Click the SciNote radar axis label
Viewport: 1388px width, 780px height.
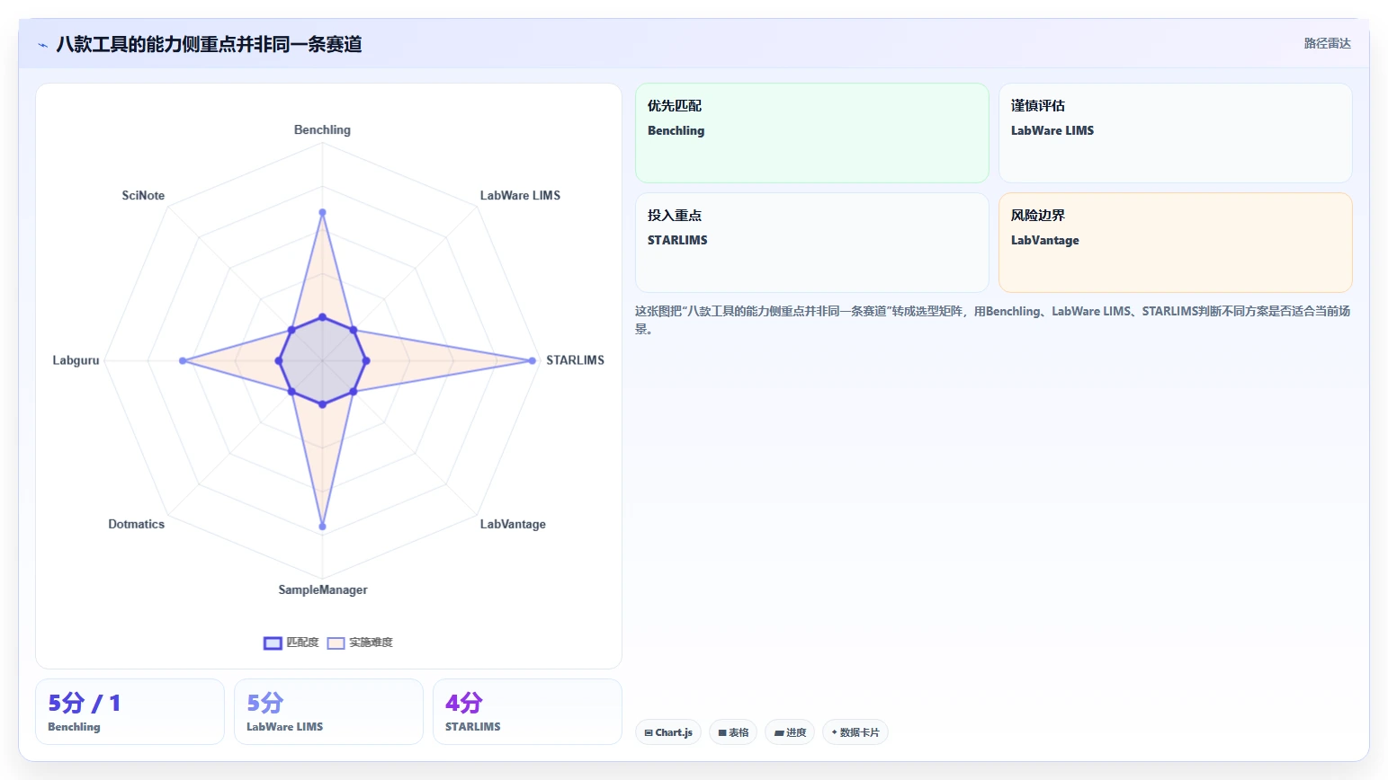(143, 195)
